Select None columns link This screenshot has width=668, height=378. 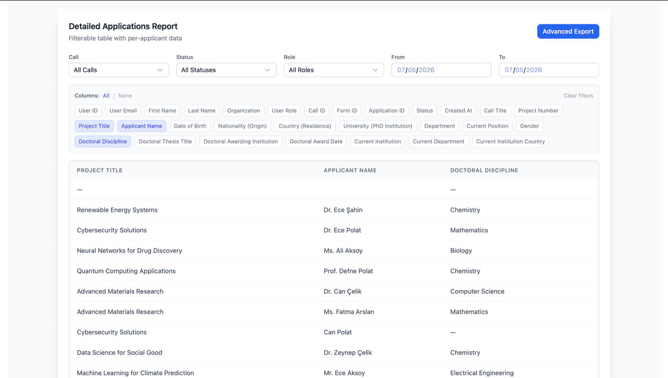[x=125, y=96]
